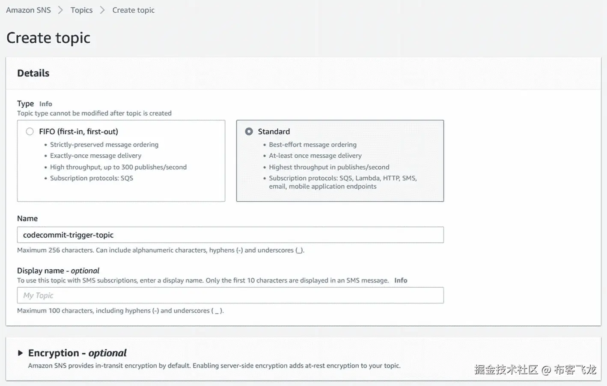Expand the Encryption section triangle
This screenshot has width=607, height=386.
click(20, 353)
